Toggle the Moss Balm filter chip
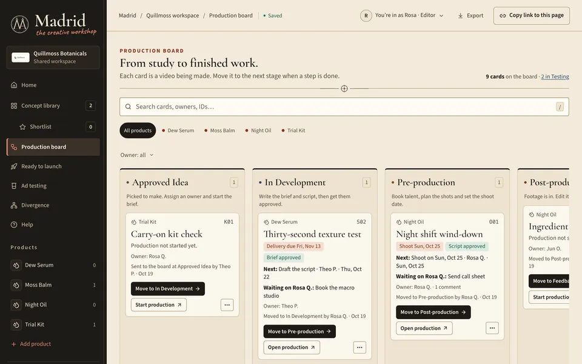Screen dimensions: 582x364 (x=219, y=130)
